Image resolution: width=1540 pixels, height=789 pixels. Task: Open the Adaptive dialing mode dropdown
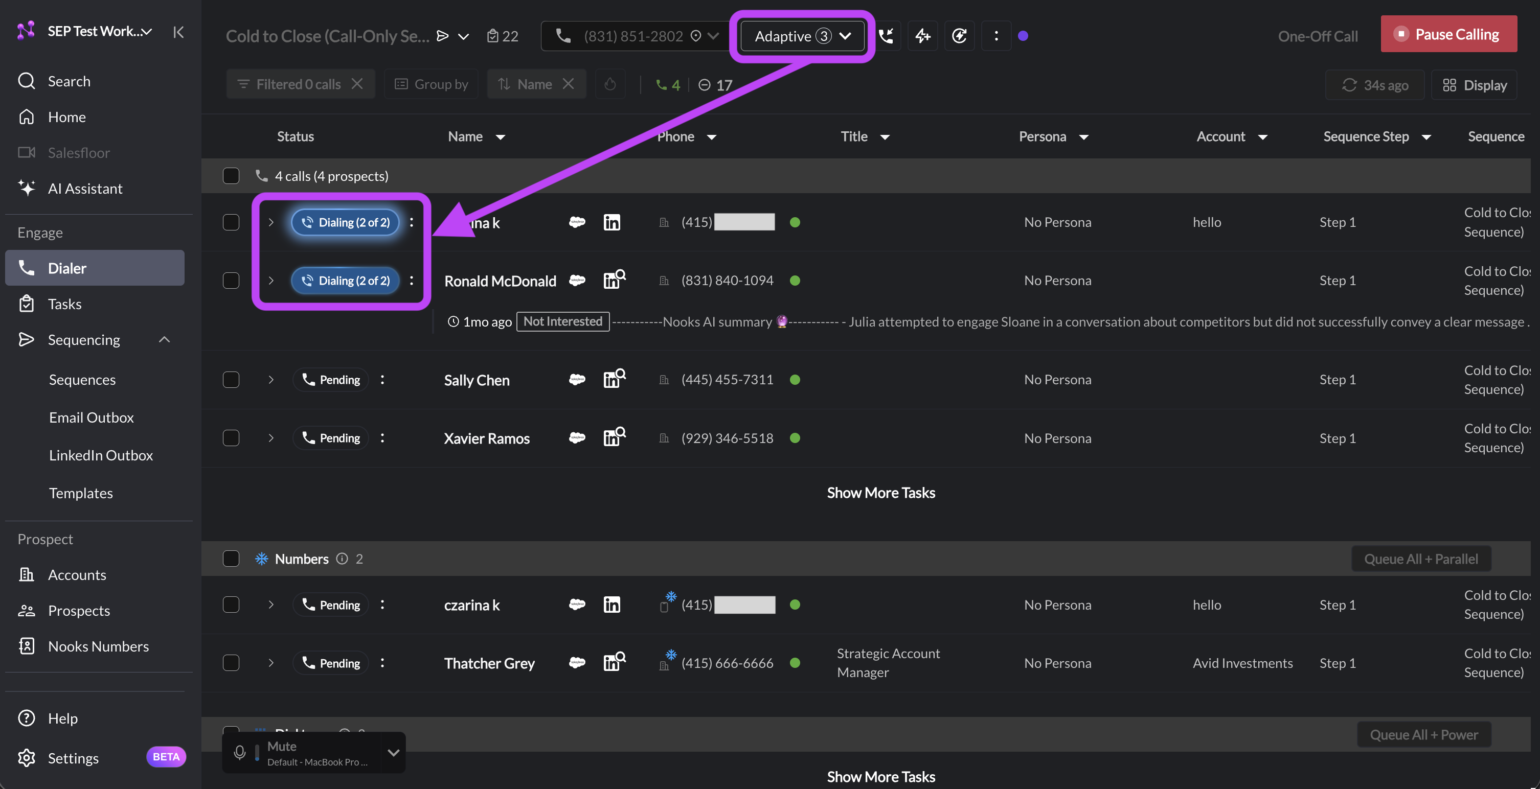tap(802, 36)
